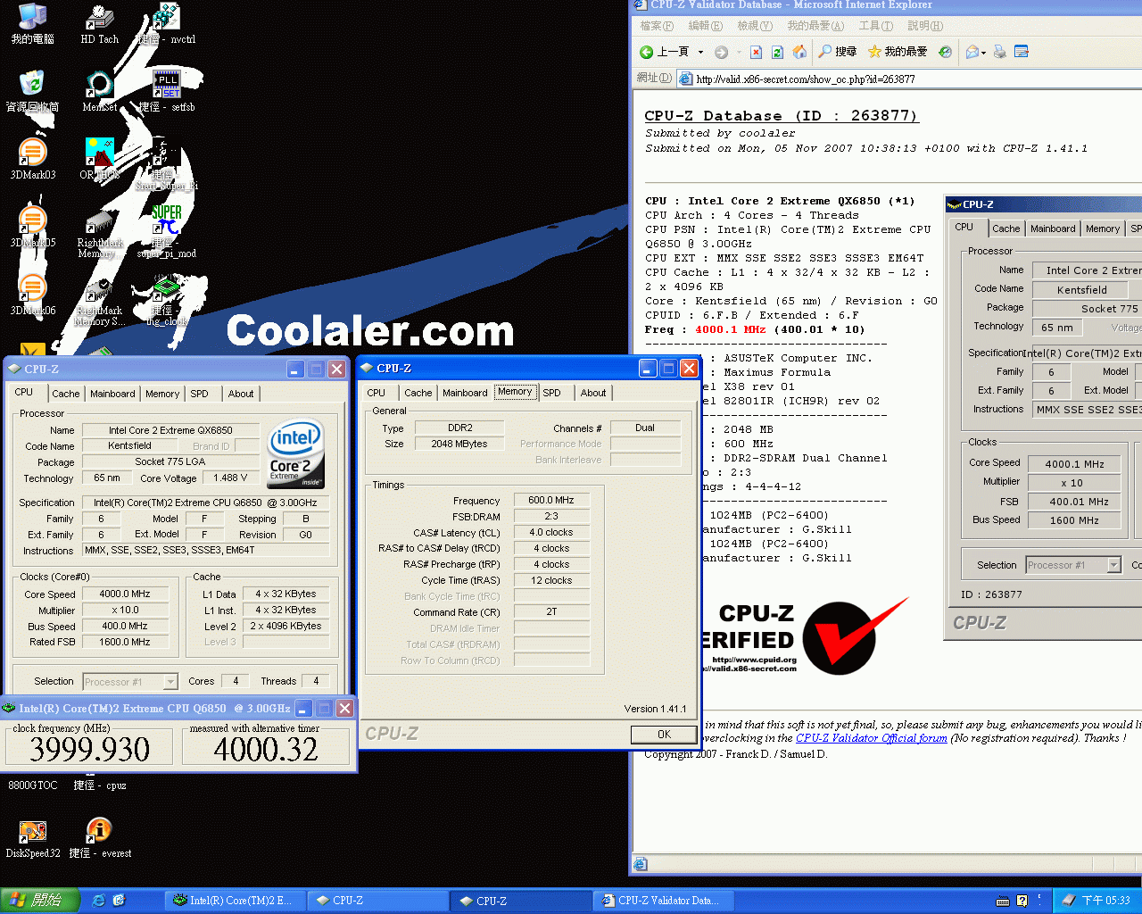Open the Search (搜尋) pane in Internet Explorer
The width and height of the screenshot is (1142, 914).
pyautogui.click(x=837, y=52)
